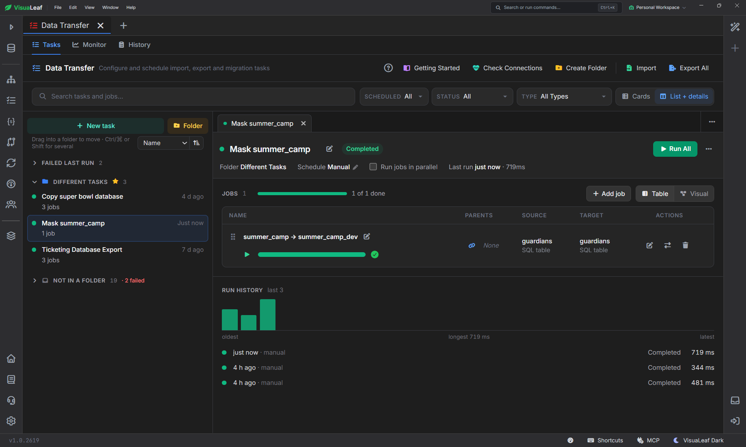Screen dimensions: 746x447
Task: Click the Add job button
Action: click(x=608, y=194)
